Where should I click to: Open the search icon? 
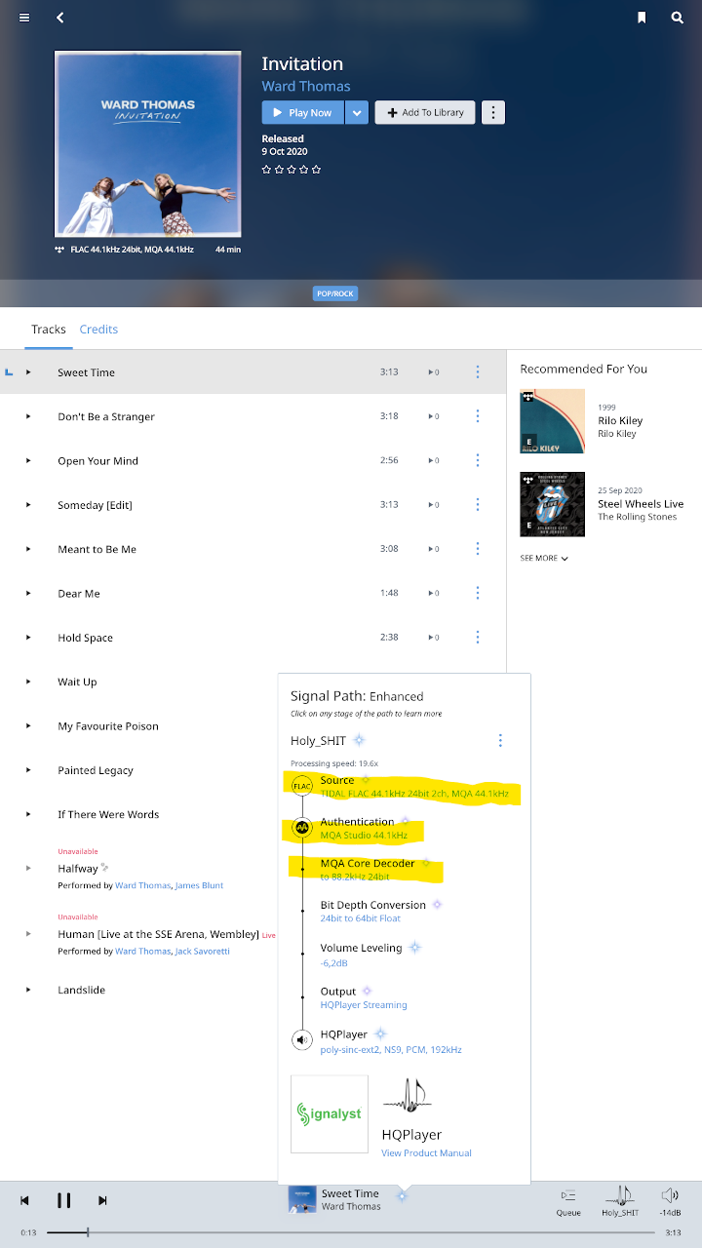click(678, 18)
